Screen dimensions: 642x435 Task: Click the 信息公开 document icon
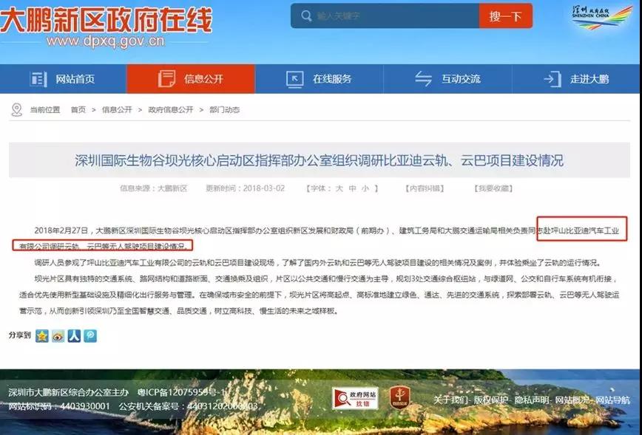[166, 78]
